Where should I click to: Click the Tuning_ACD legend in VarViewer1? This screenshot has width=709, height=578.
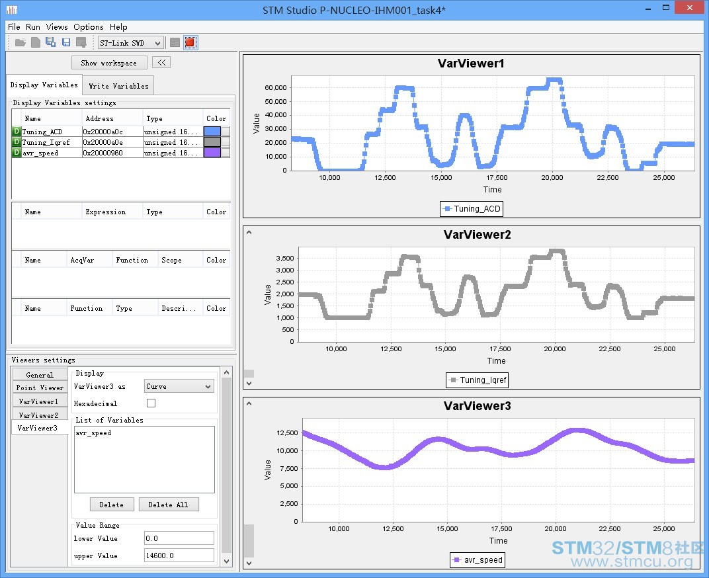click(472, 209)
